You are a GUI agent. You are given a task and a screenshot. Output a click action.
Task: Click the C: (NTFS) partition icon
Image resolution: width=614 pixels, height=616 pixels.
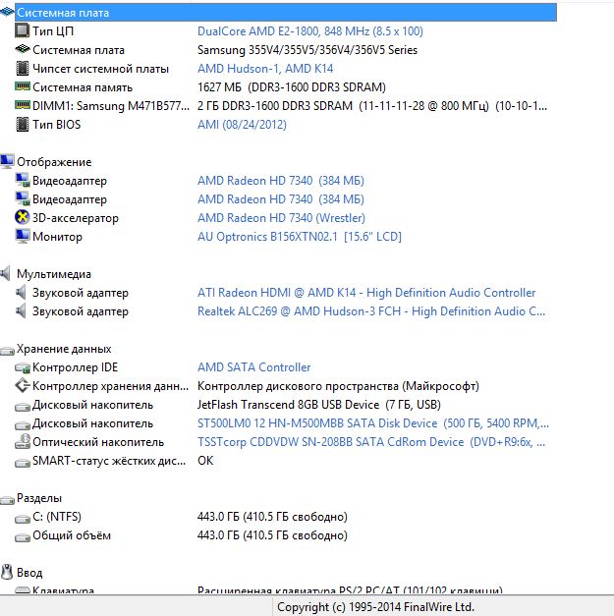pyautogui.click(x=23, y=519)
